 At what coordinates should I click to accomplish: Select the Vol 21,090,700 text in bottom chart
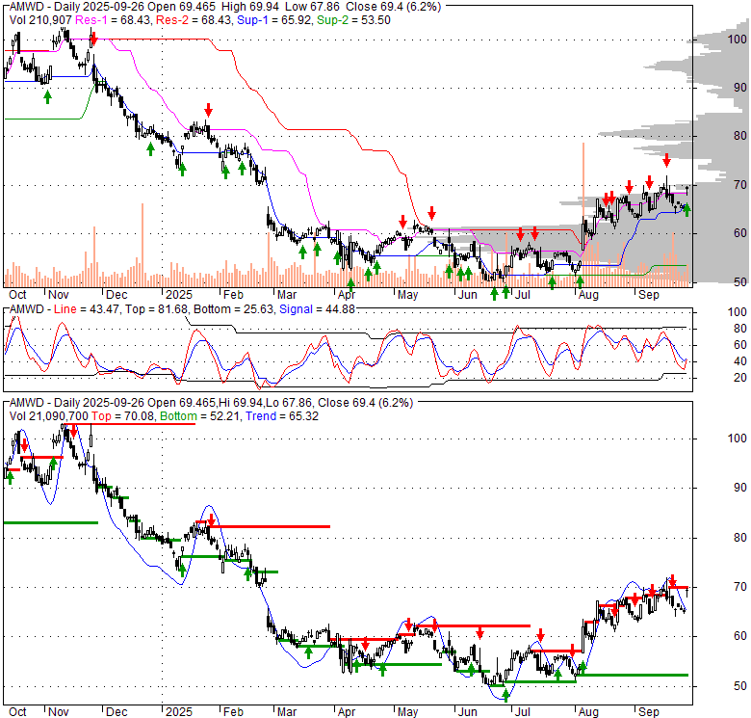(x=49, y=416)
